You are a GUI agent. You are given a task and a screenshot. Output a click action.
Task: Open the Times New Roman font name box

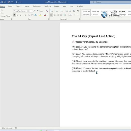tap(20, 11)
